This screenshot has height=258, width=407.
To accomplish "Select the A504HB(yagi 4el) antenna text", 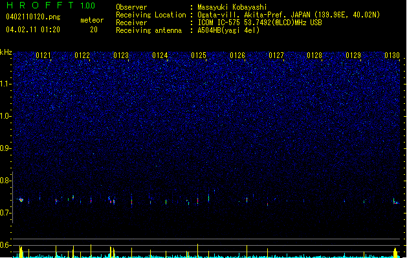I will pos(228,30).
